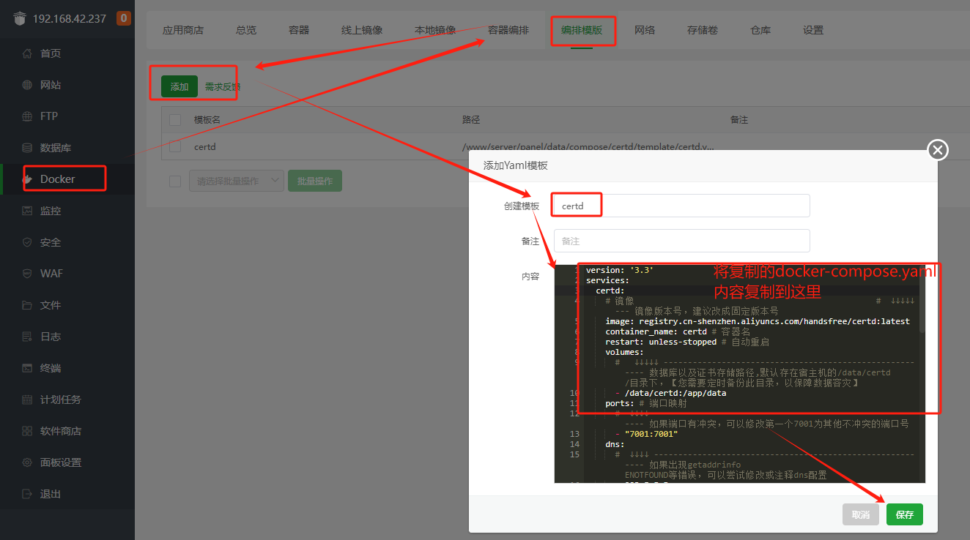
Task: Click the 取消 button in dialog
Action: click(860, 514)
